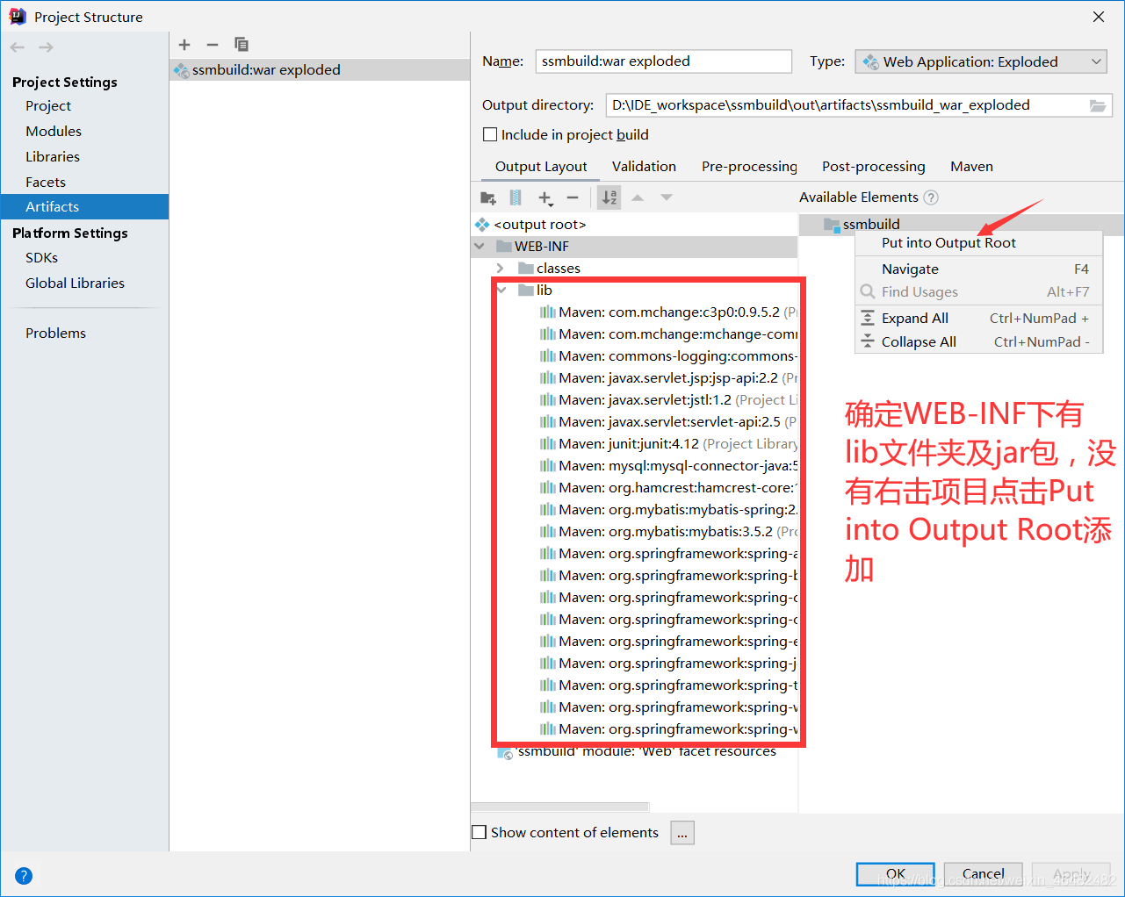Image resolution: width=1125 pixels, height=897 pixels.
Task: Toggle Include in project build
Action: (x=490, y=134)
